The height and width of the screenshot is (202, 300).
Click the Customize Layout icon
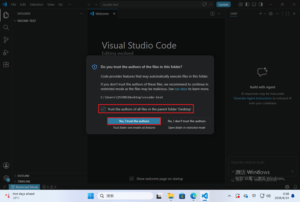click(241, 4)
